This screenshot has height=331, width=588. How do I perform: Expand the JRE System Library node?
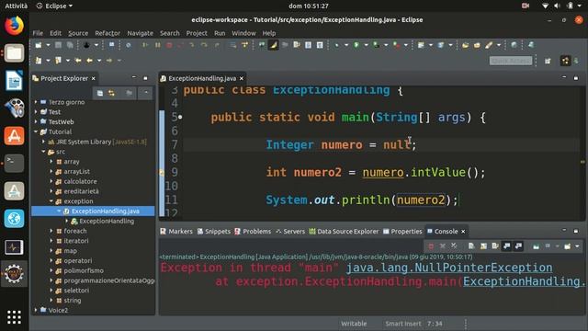[43, 142]
